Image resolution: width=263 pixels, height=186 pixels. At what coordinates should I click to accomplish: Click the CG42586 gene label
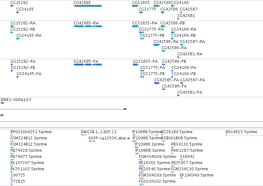(x=169, y=9)
